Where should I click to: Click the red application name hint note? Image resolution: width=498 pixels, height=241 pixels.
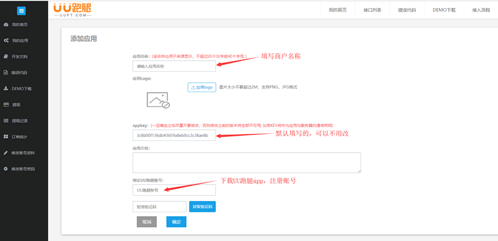(x=199, y=56)
